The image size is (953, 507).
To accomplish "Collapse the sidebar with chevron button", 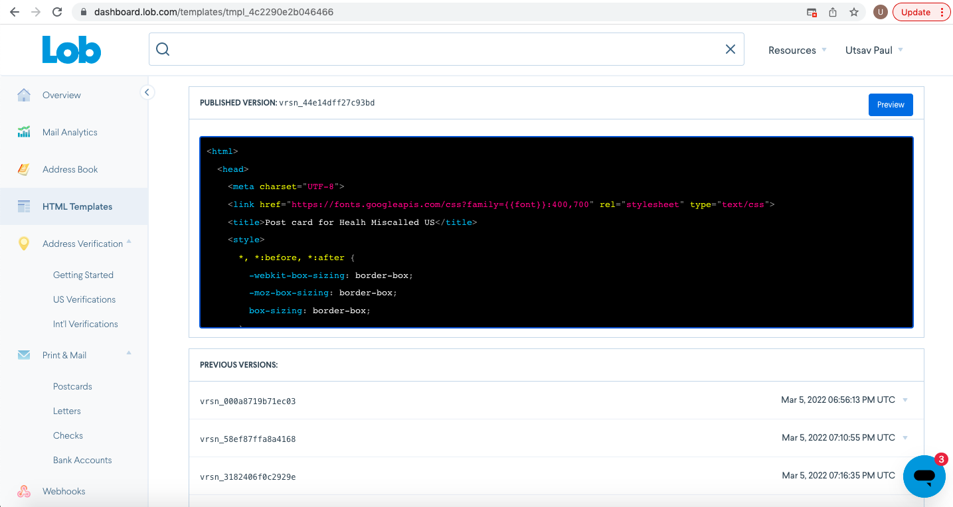I will pos(147,92).
